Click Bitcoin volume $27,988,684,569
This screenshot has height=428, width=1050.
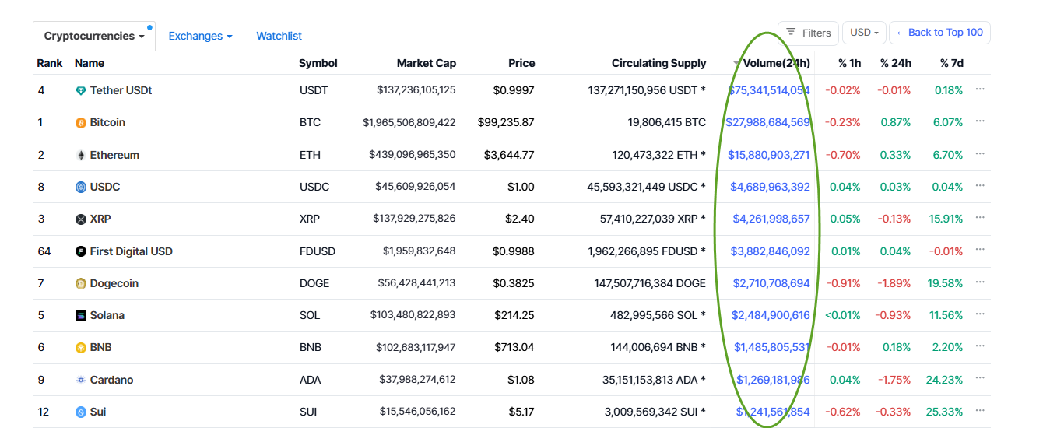(x=767, y=122)
